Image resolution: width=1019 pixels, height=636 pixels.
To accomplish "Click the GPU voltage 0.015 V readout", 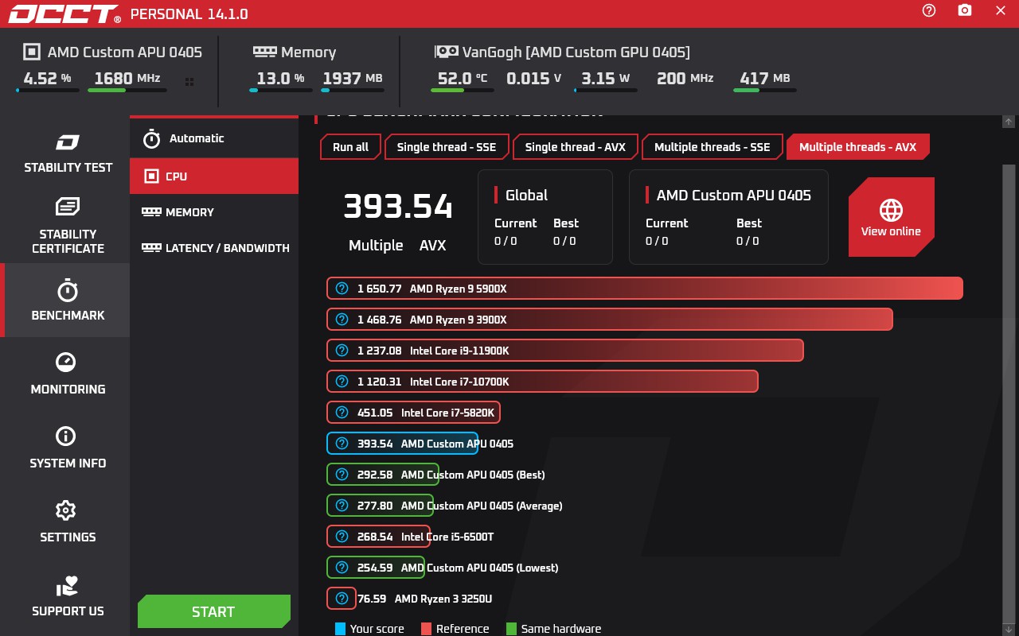I will coord(534,78).
